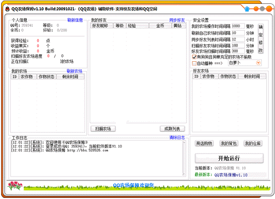The height and width of the screenshot is (199, 275).
Task: Click the 同步好友 sync friends link
Action: tap(177, 20)
